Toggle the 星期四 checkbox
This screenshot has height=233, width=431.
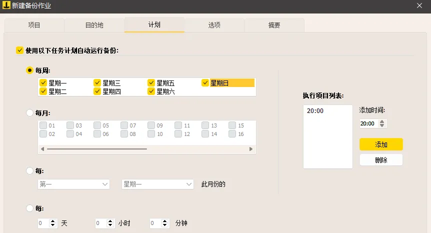97,91
